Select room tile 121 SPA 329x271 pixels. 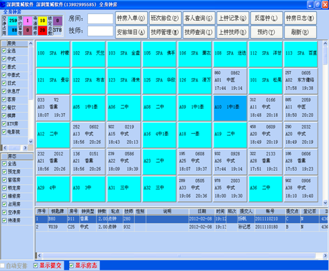click(53, 81)
